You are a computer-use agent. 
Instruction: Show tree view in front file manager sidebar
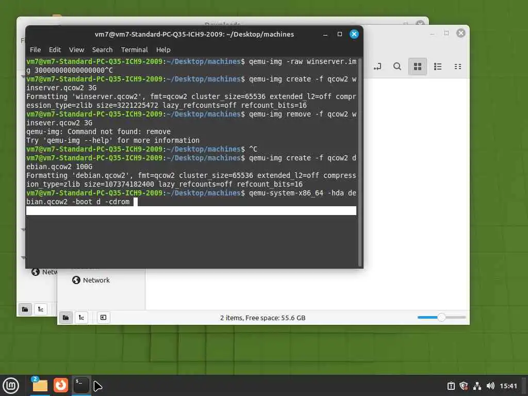81,318
